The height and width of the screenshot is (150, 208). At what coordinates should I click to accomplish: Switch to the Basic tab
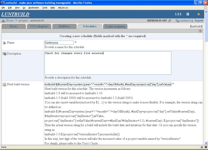(x=13, y=26)
